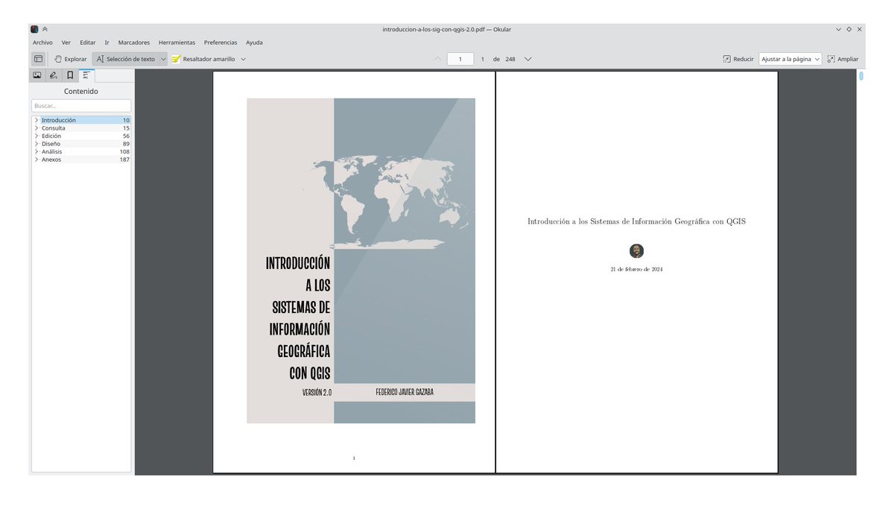Open the Ir menu
The width and height of the screenshot is (894, 509).
pyautogui.click(x=107, y=42)
